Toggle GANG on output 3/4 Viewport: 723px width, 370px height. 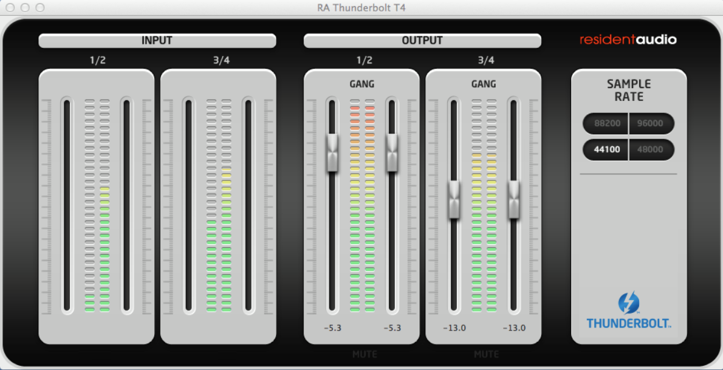(484, 84)
